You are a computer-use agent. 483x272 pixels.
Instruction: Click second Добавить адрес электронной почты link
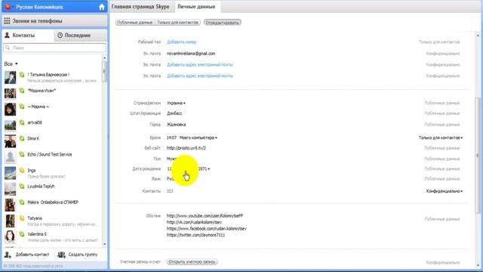tap(200, 76)
